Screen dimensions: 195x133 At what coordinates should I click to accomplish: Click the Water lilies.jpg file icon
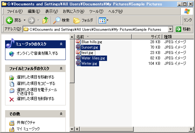[x=78, y=58]
